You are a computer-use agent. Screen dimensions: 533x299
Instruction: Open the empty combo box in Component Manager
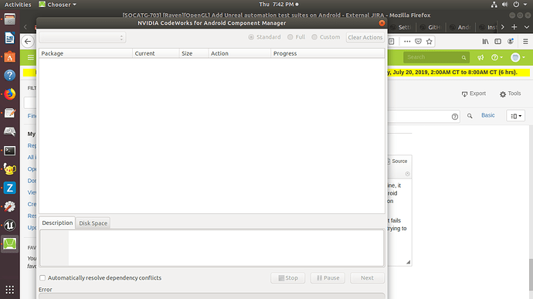click(82, 37)
